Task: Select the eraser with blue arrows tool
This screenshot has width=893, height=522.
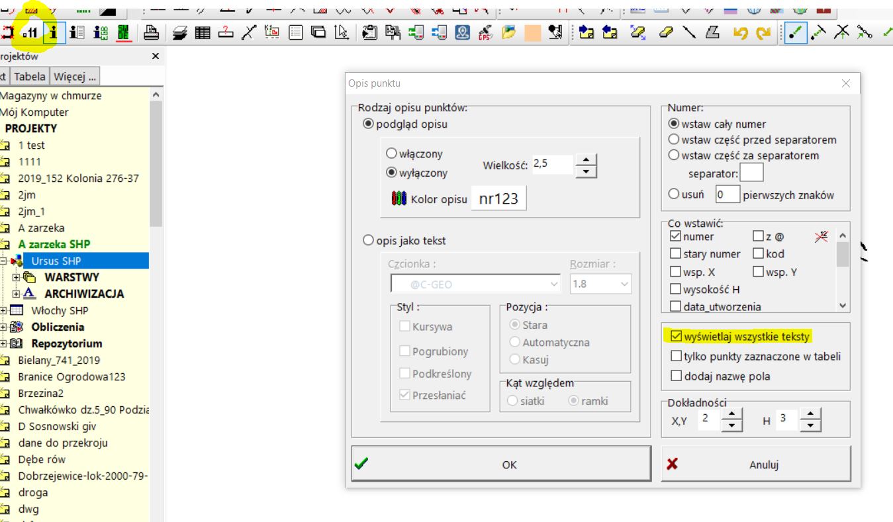Action: pyautogui.click(x=638, y=32)
